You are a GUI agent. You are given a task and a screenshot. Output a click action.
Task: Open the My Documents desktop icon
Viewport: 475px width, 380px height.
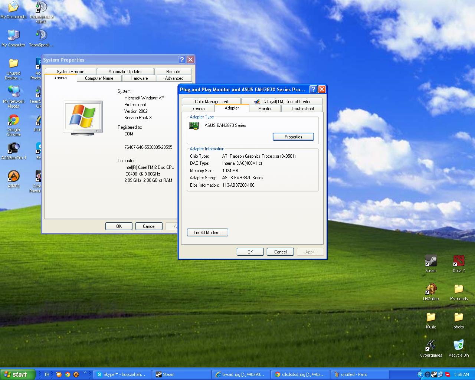13,10
